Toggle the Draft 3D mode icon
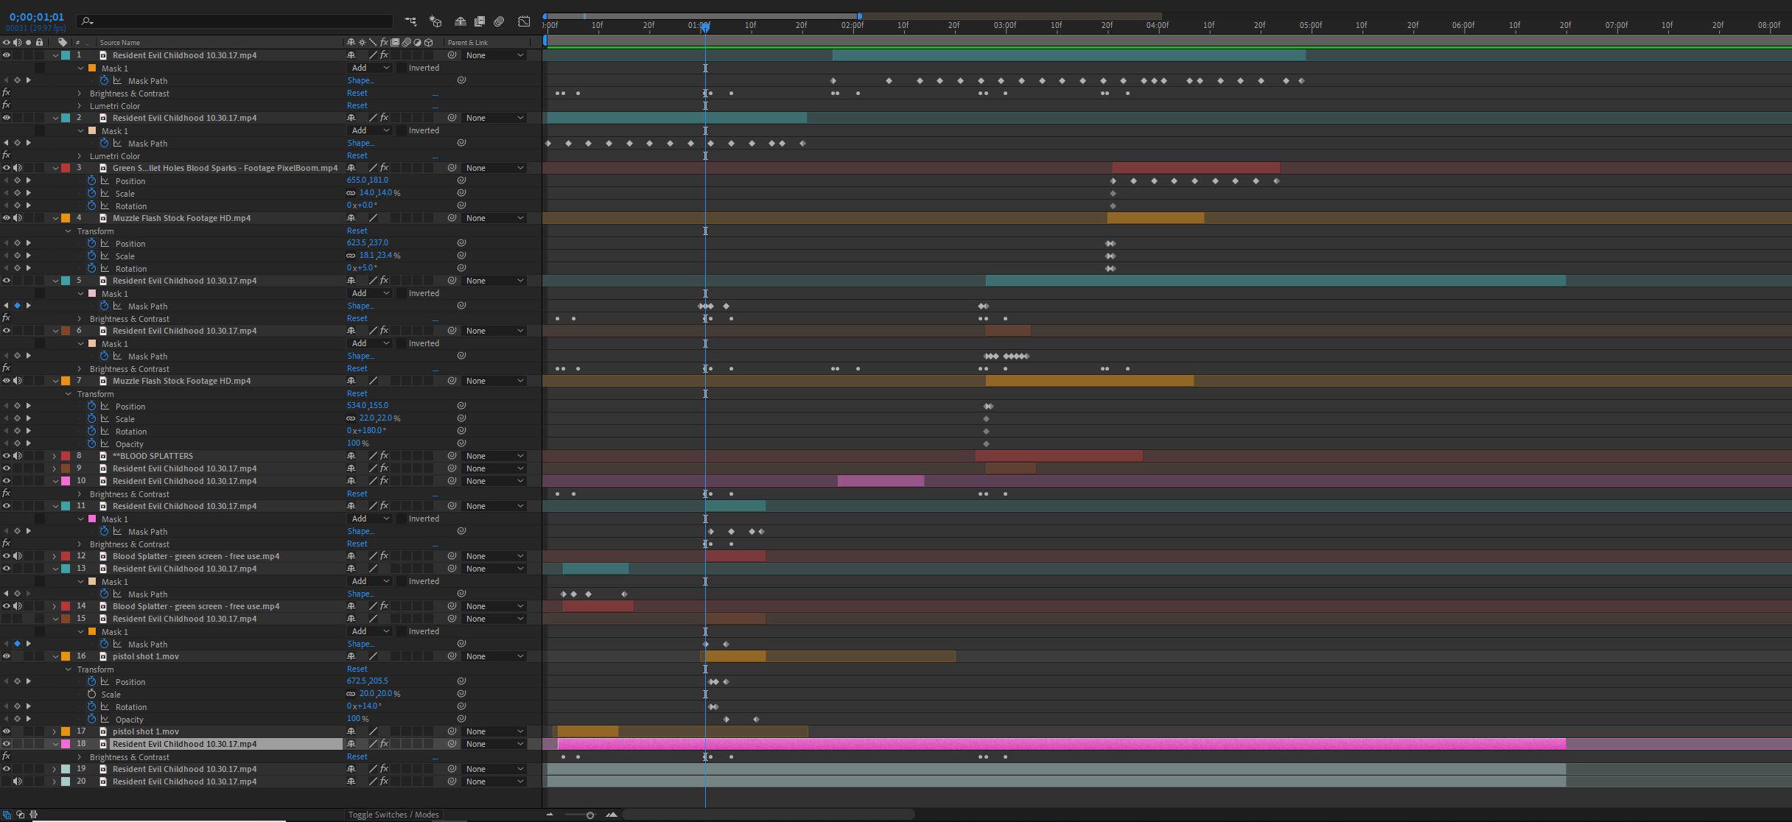This screenshot has height=822, width=1792. 435,21
